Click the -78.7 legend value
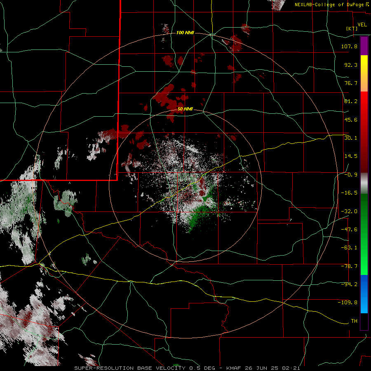The width and height of the screenshot is (371, 371). tap(349, 266)
